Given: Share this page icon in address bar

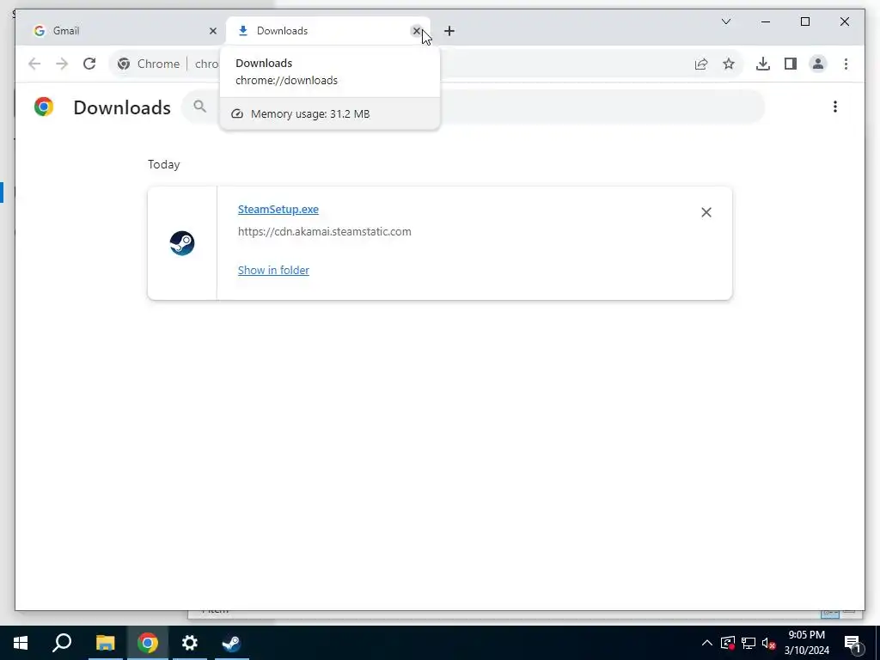Looking at the screenshot, I should tap(701, 64).
